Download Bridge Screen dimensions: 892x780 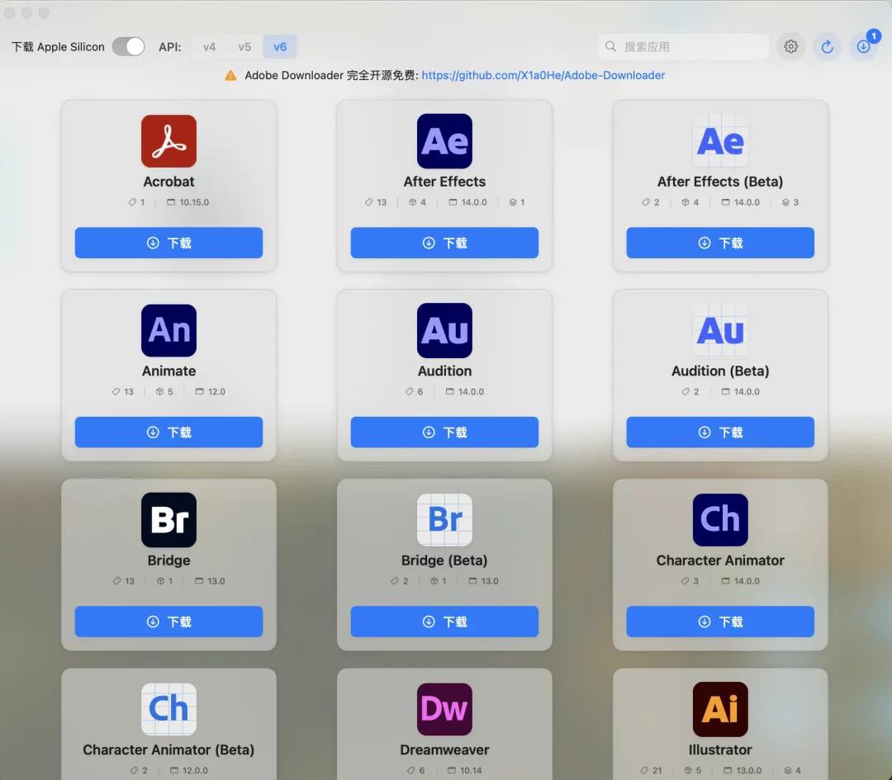(x=169, y=622)
